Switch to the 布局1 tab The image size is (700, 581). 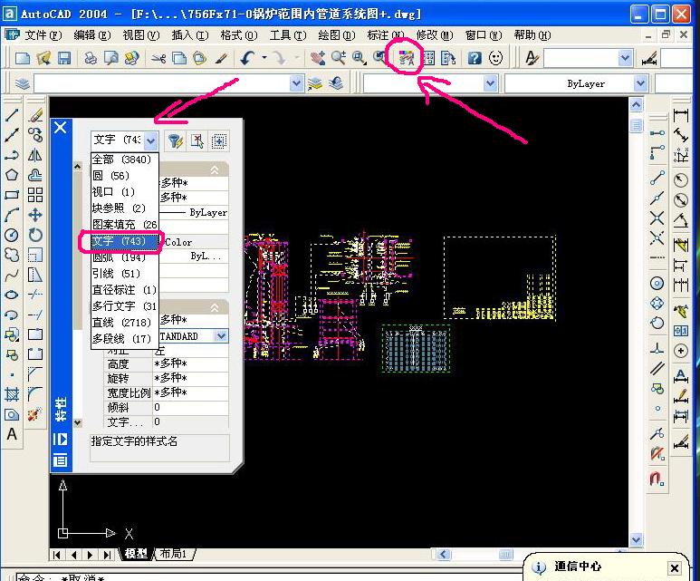click(x=174, y=554)
